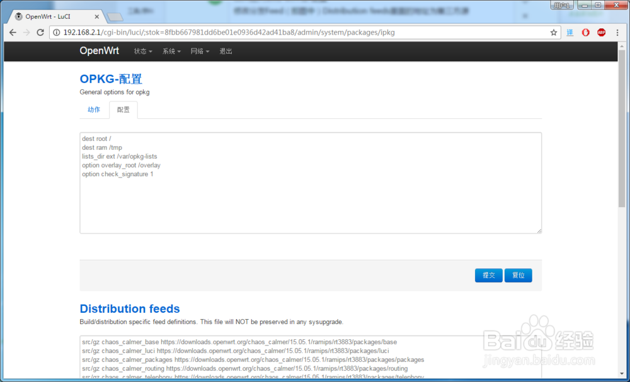Click 'option overlay_root /overlay' line
This screenshot has height=382, width=630.
click(x=122, y=166)
